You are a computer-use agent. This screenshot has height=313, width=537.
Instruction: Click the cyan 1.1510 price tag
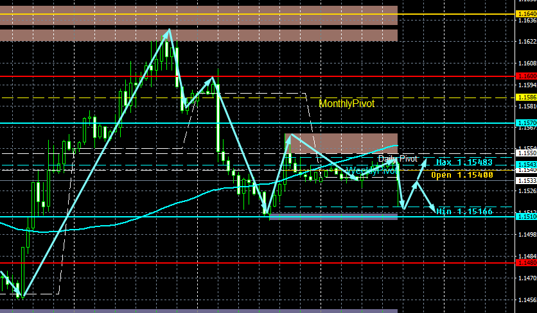pyautogui.click(x=526, y=217)
